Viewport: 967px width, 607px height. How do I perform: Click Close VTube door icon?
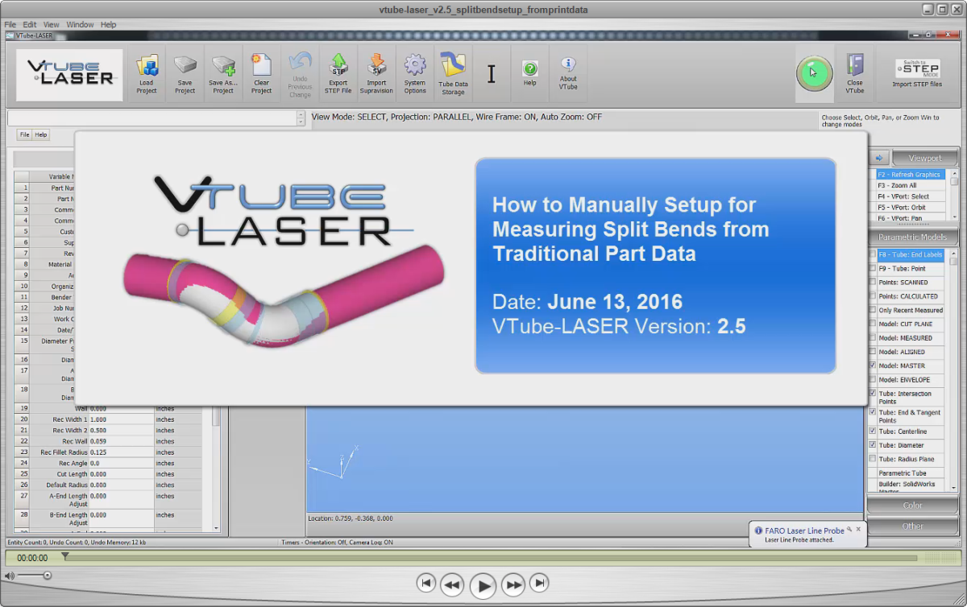click(x=855, y=73)
